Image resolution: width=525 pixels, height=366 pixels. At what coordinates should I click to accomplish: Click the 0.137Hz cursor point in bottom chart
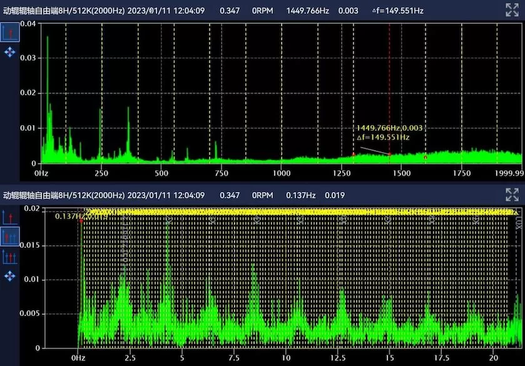click(81, 221)
